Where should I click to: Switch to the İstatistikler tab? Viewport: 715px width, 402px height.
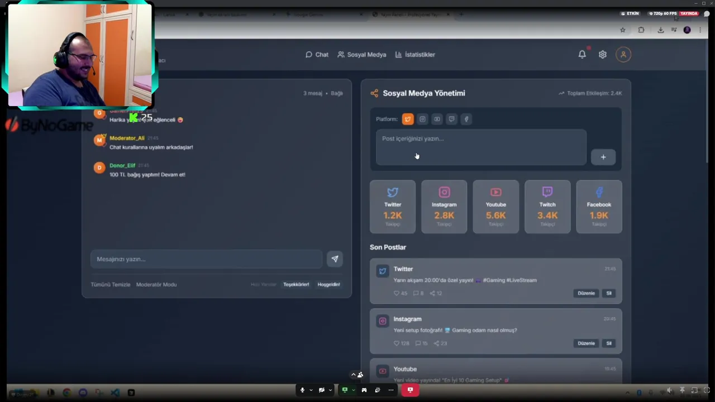tap(415, 55)
